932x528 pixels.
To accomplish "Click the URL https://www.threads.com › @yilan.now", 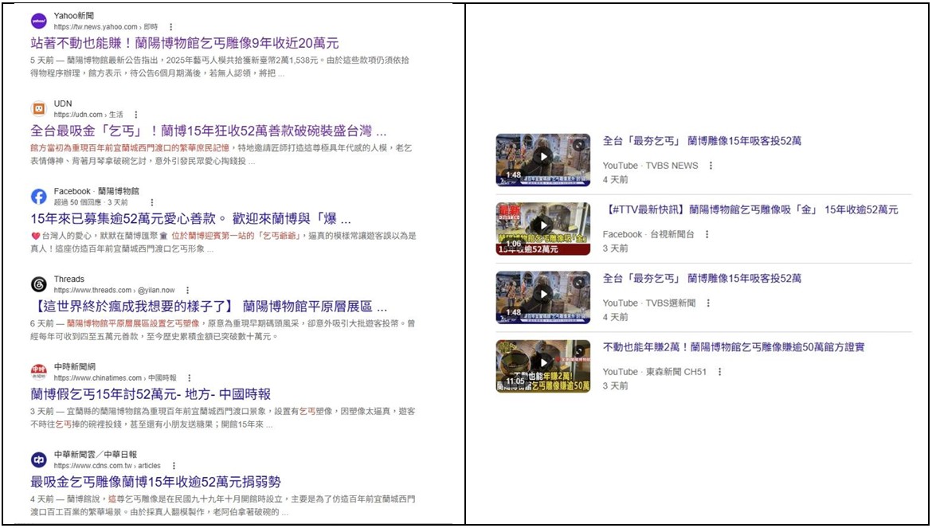I will click(114, 291).
